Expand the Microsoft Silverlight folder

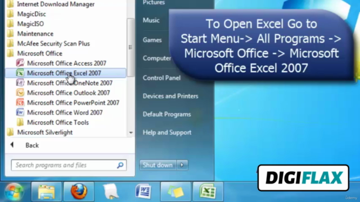(x=45, y=132)
